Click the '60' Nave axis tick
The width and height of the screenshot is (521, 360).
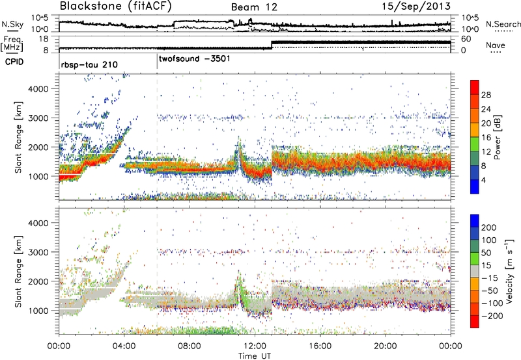[x=466, y=39]
